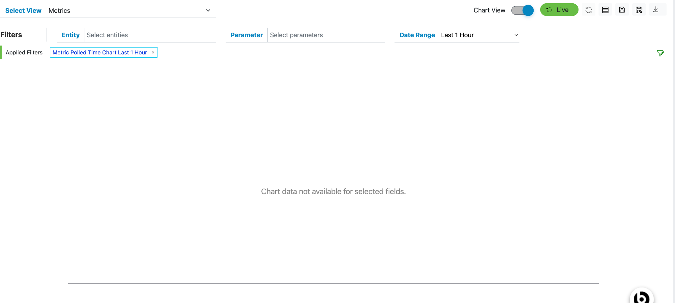The image size is (675, 303).
Task: Click the Last 1 Hour value
Action: click(457, 35)
